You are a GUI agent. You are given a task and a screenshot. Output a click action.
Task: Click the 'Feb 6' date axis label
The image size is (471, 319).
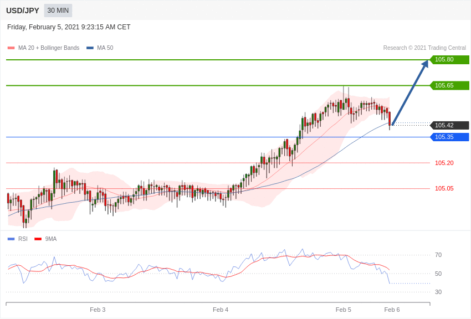point(392,310)
